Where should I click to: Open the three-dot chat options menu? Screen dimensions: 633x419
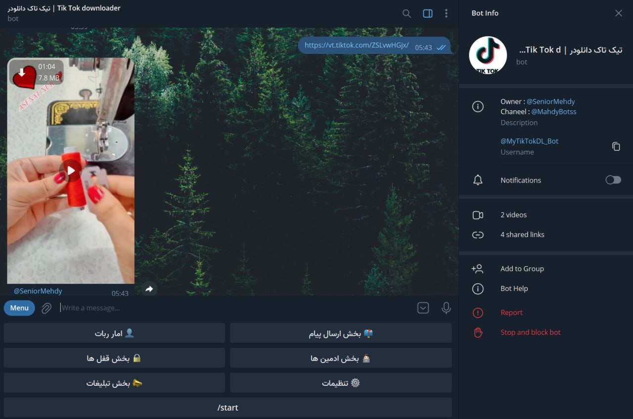446,13
